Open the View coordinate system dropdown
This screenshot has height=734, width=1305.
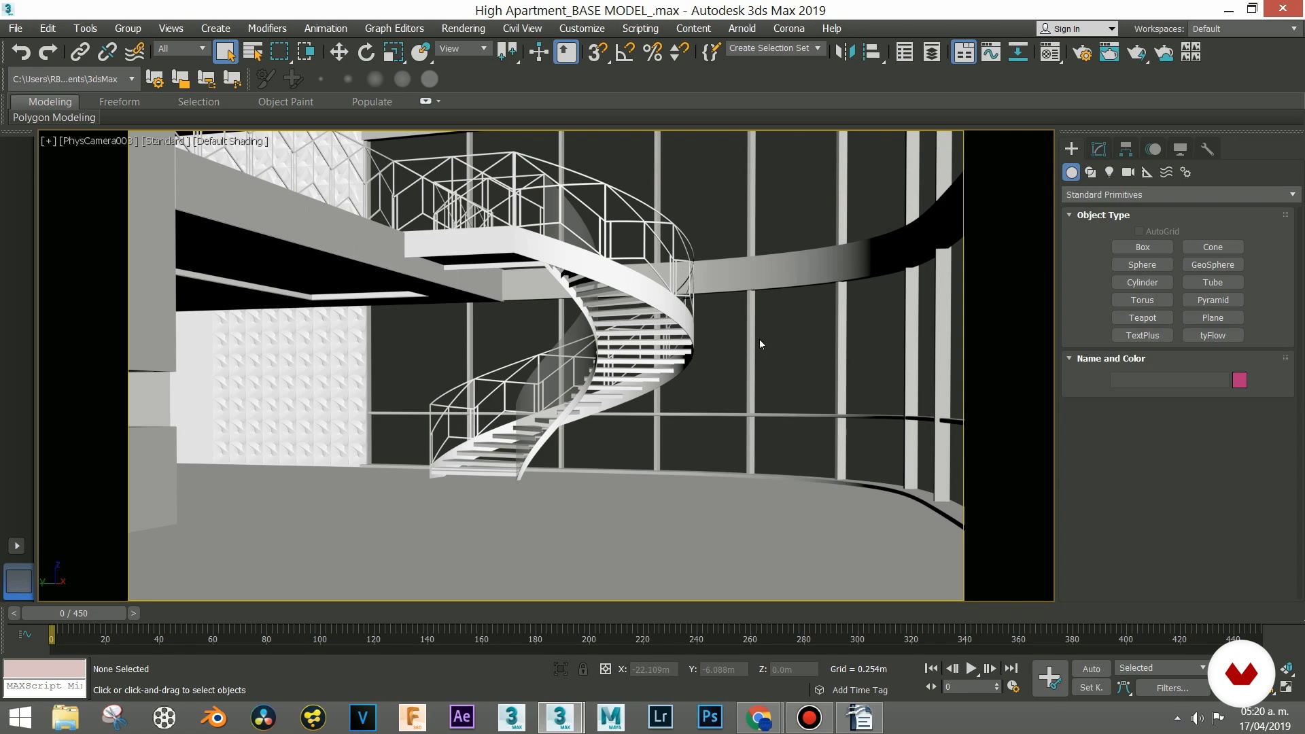[463, 48]
